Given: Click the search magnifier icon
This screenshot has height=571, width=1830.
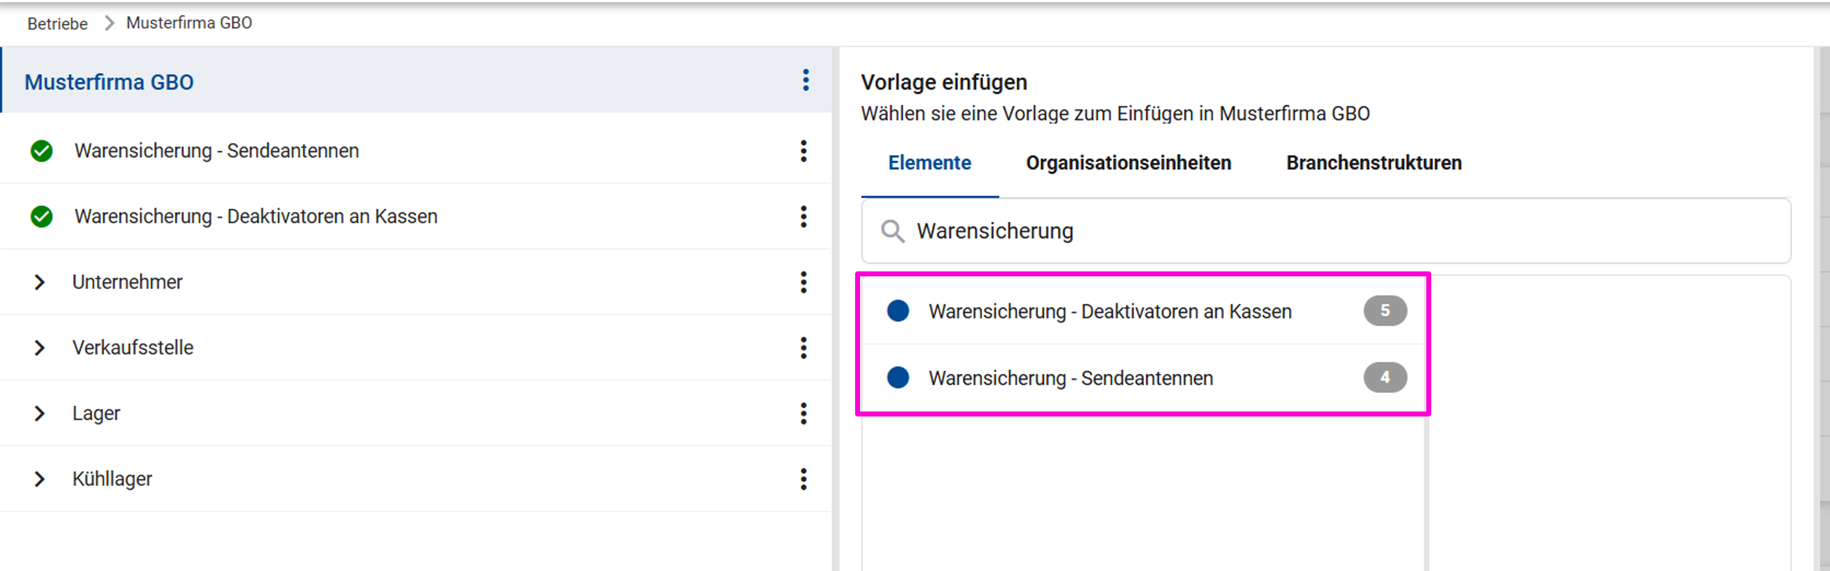Looking at the screenshot, I should (x=892, y=232).
